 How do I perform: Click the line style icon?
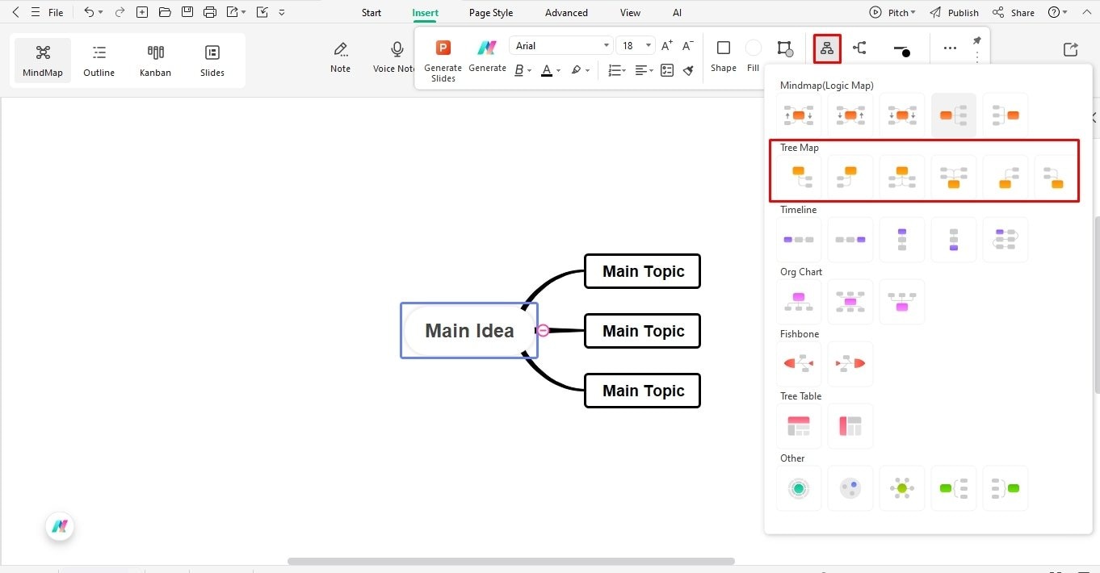902,48
